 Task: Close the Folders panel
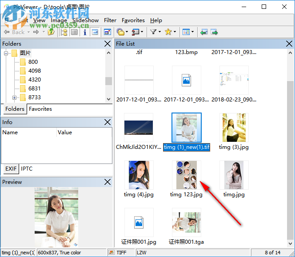108,44
